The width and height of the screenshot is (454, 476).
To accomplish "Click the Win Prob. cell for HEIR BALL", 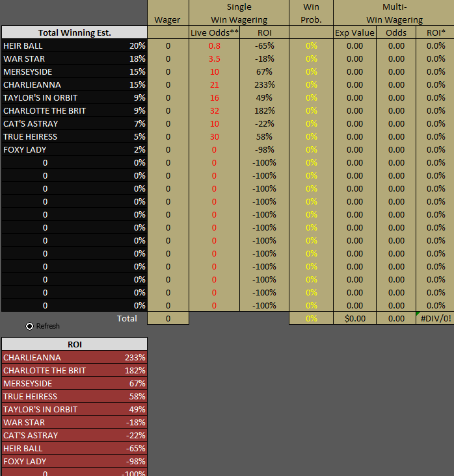I will tap(311, 45).
